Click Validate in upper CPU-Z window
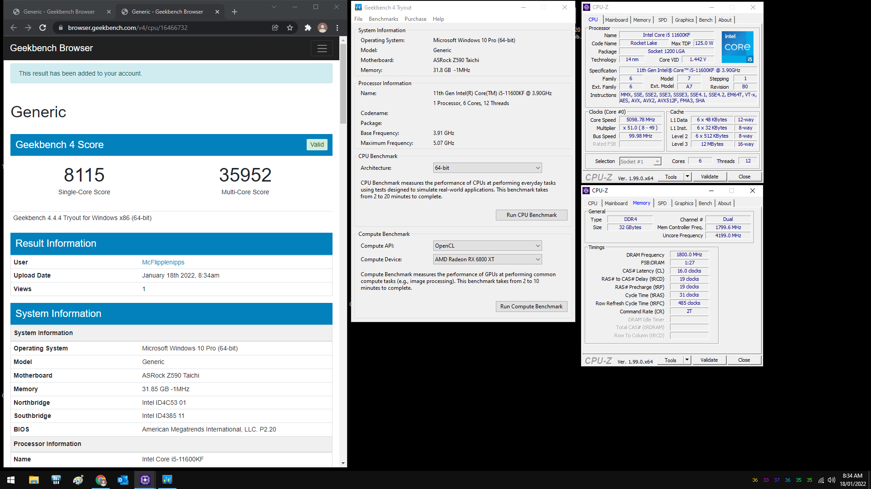 [x=710, y=177]
